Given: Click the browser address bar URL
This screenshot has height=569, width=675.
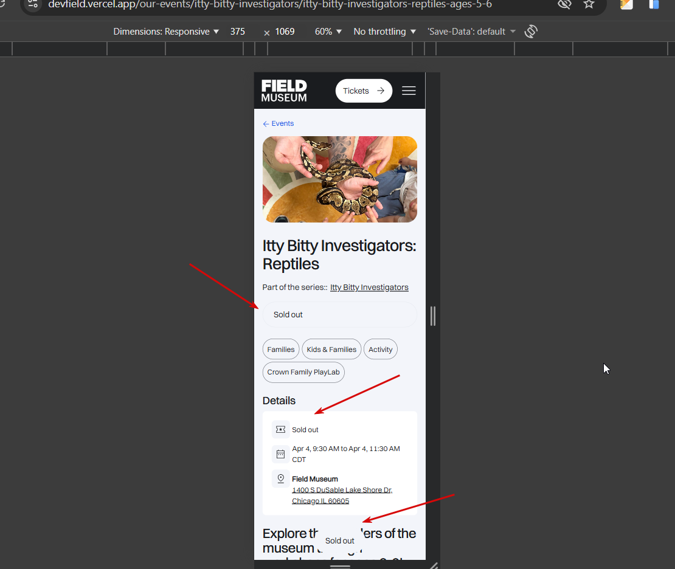Looking at the screenshot, I should pyautogui.click(x=270, y=4).
